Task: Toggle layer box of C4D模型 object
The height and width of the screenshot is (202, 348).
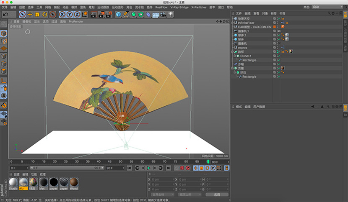Action: (275, 27)
